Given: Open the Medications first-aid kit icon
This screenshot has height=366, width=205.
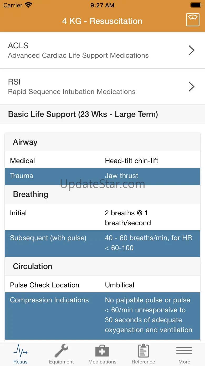Looking at the screenshot, I should 102,351.
